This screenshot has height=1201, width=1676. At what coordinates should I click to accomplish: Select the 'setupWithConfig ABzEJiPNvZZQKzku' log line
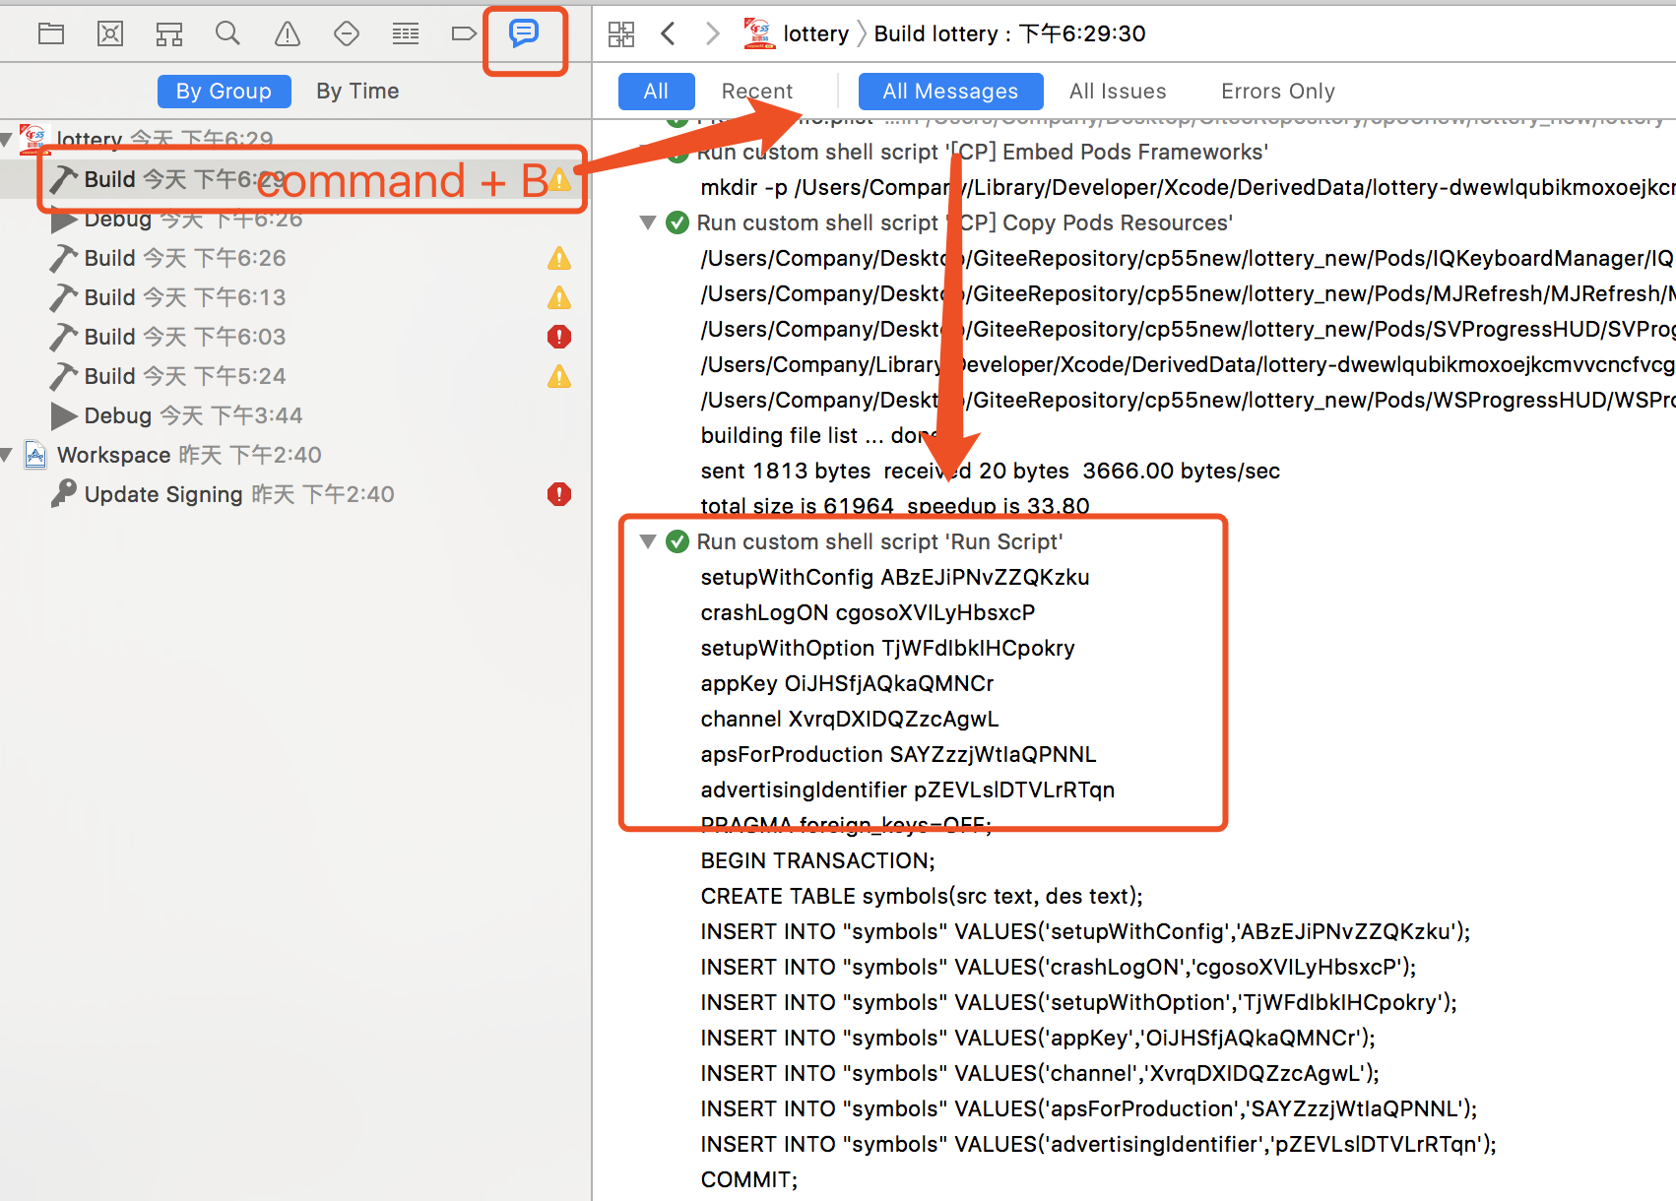[x=895, y=577]
